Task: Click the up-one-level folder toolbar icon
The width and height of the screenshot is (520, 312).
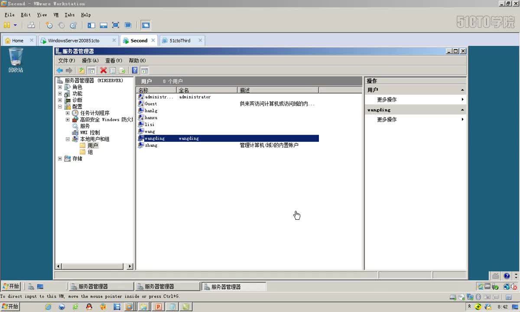Action: 81,70
